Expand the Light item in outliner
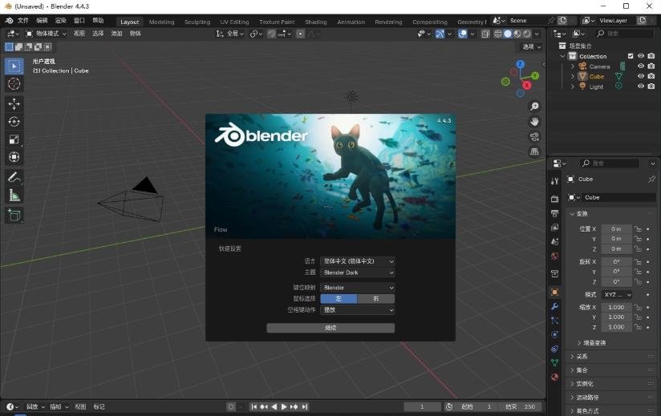Image resolution: width=661 pixels, height=416 pixels. [x=573, y=87]
